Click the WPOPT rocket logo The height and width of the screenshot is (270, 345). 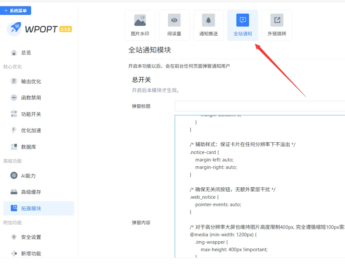point(14,29)
